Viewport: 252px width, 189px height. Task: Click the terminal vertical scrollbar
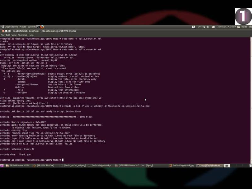251,100
